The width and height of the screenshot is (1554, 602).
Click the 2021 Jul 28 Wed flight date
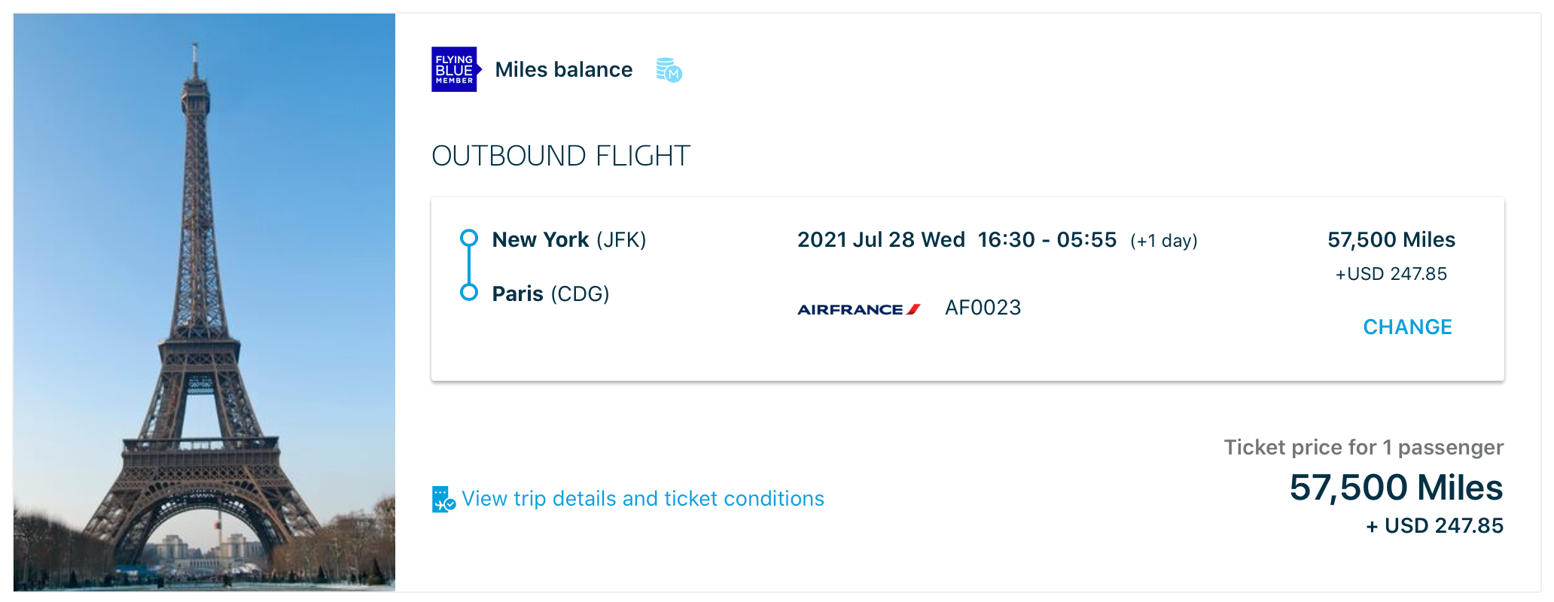(x=881, y=239)
